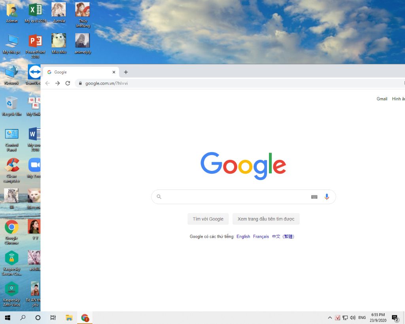The image size is (405, 324).
Task: Open the on-screen keyboard input tool
Action: tap(314, 197)
